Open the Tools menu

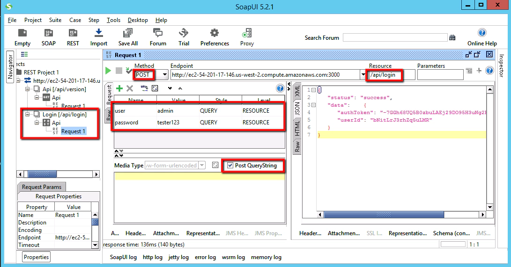(x=113, y=20)
